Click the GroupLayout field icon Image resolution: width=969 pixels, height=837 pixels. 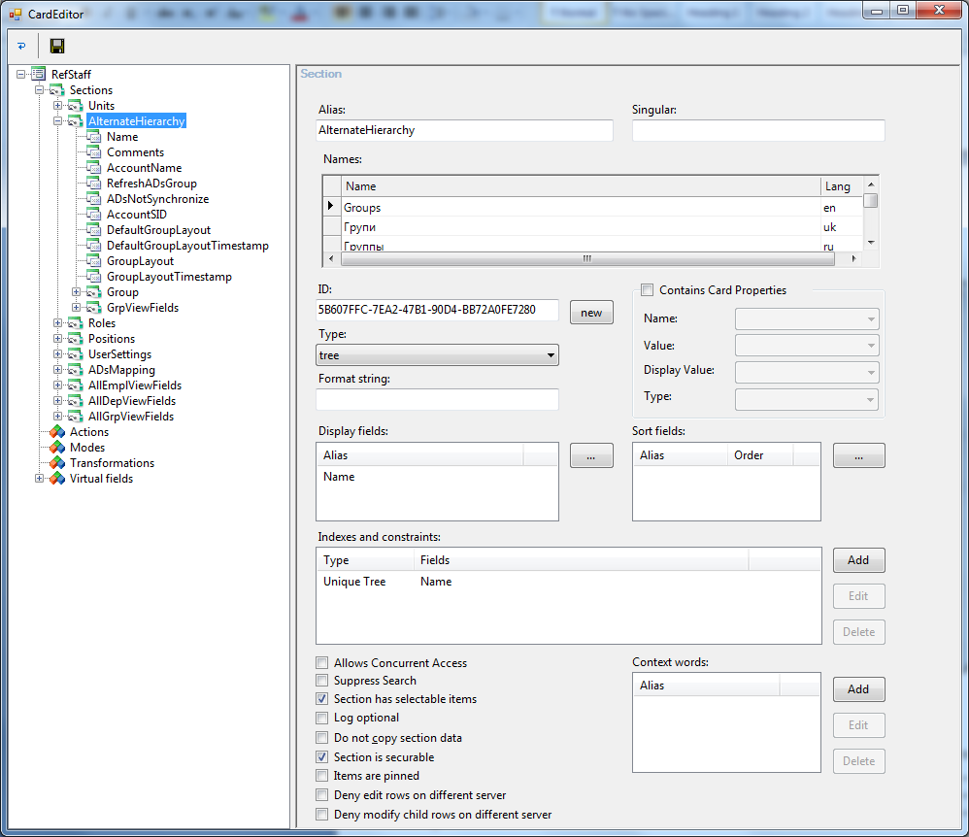click(x=94, y=261)
